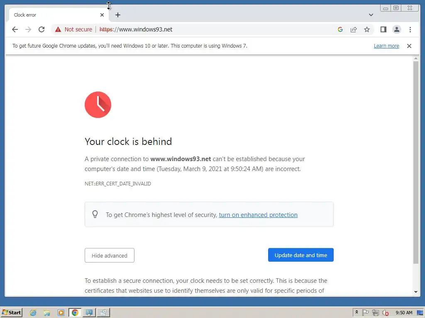This screenshot has height=318, width=425.
Task: Launch Internet Explorer from taskbar
Action: (x=33, y=313)
